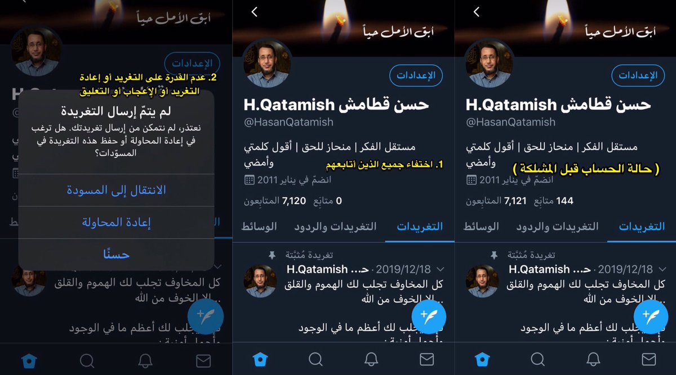Open notifications bell on the 0-following screen
Image resolution: width=676 pixels, height=375 pixels.
click(x=371, y=359)
